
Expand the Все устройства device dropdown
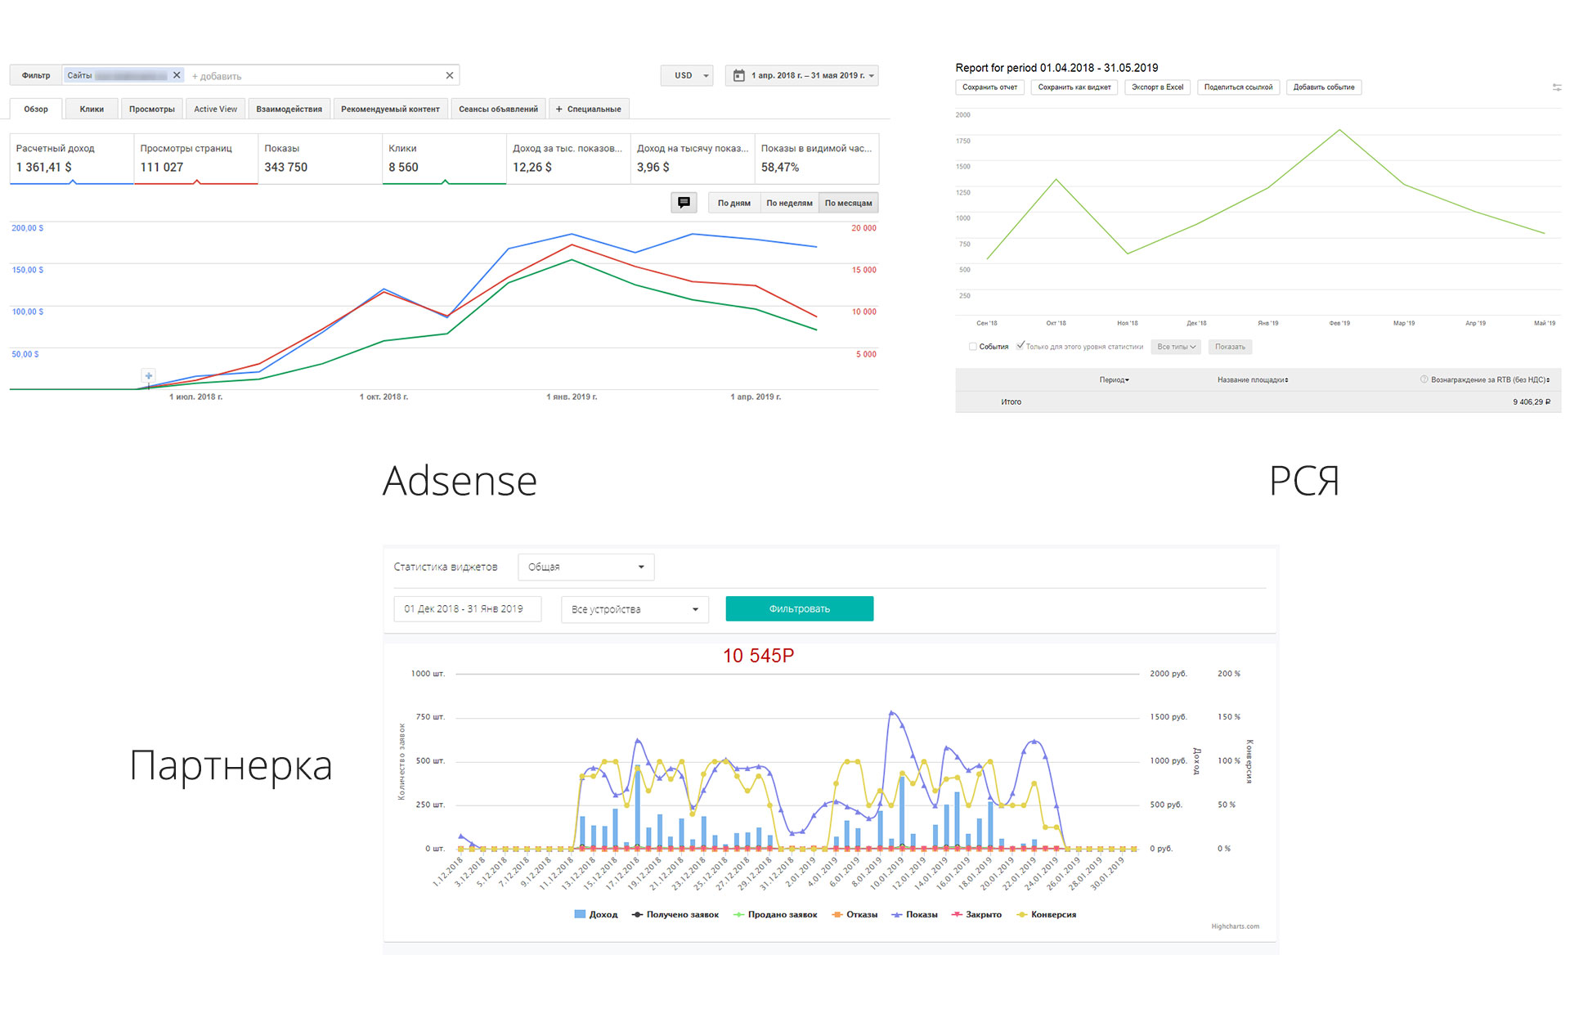tap(634, 609)
